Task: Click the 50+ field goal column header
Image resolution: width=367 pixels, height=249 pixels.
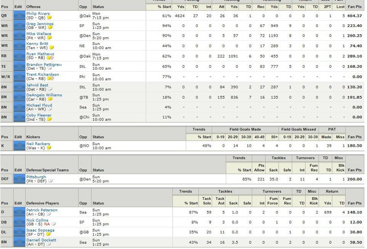Action: (274, 137)
